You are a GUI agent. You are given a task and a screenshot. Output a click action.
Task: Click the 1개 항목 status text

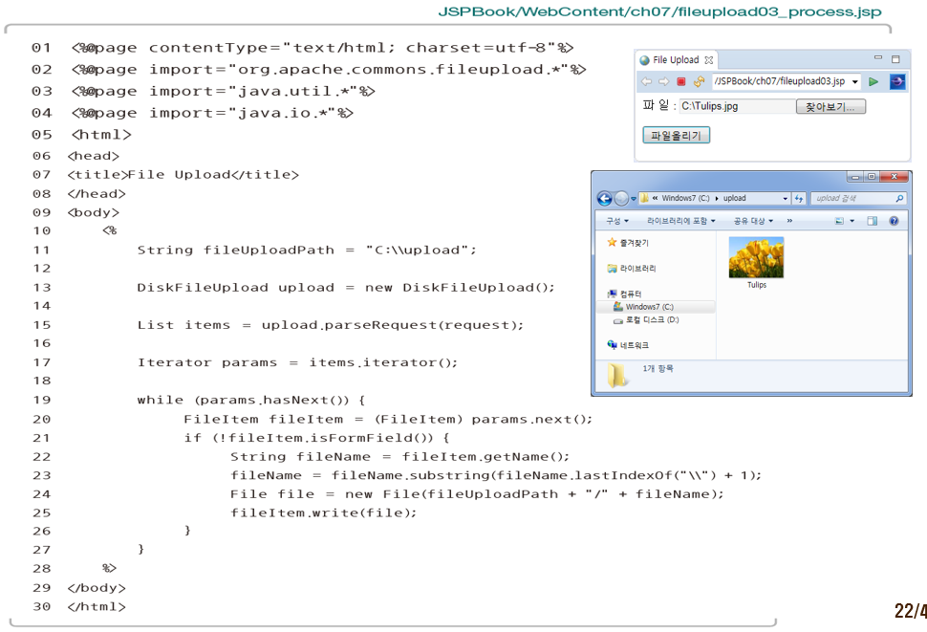pos(658,368)
